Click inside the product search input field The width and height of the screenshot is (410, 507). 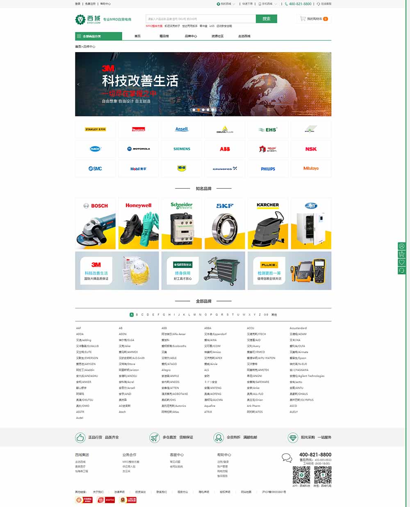(x=200, y=19)
